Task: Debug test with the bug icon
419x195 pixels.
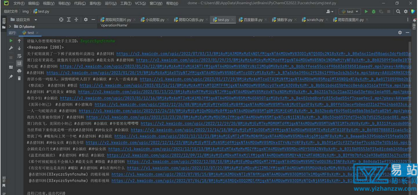Action: tap(373, 12)
